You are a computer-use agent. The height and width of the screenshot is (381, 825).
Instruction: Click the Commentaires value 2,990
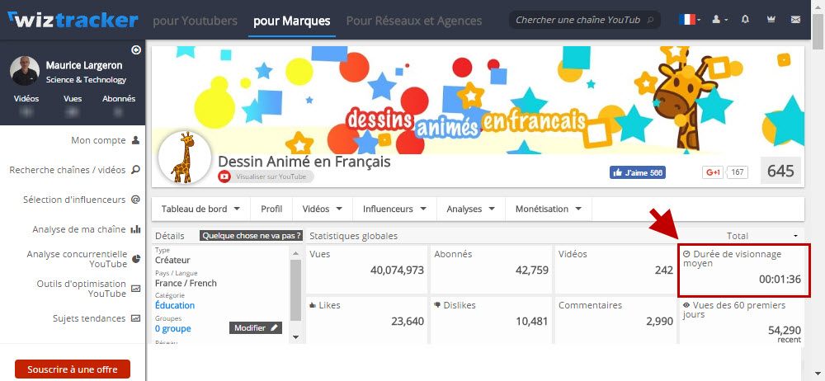pos(660,322)
